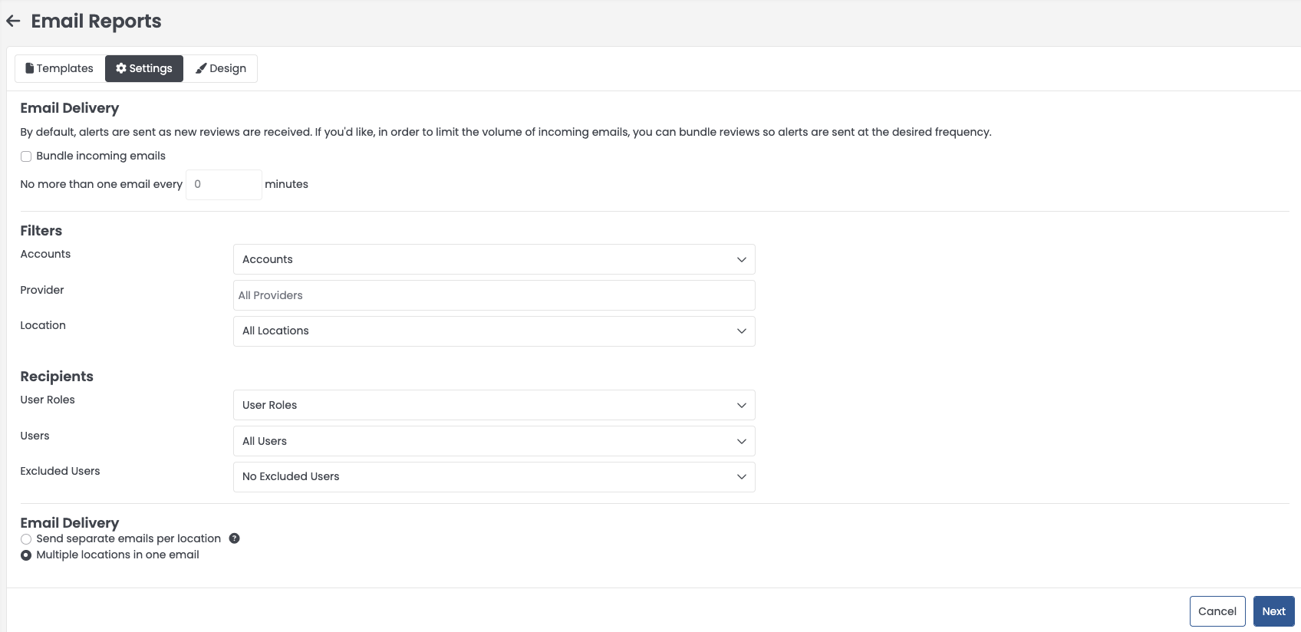Expand the All Locations dropdown
Viewport: 1301px width, 632px height.
point(493,331)
